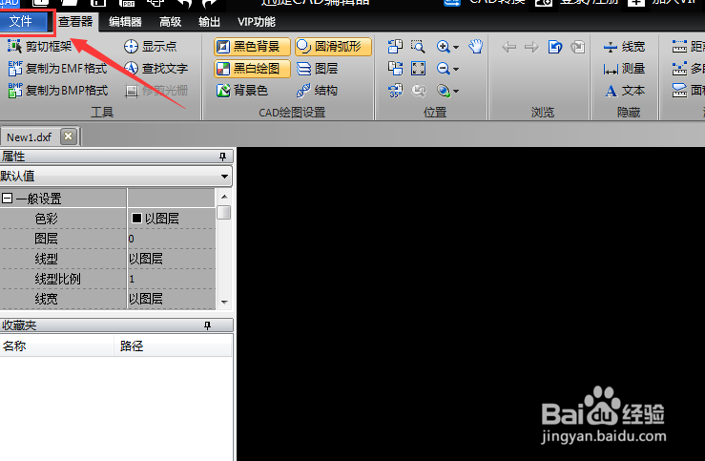Rotate drawing counterclockwise in 位置 group

tap(395, 47)
